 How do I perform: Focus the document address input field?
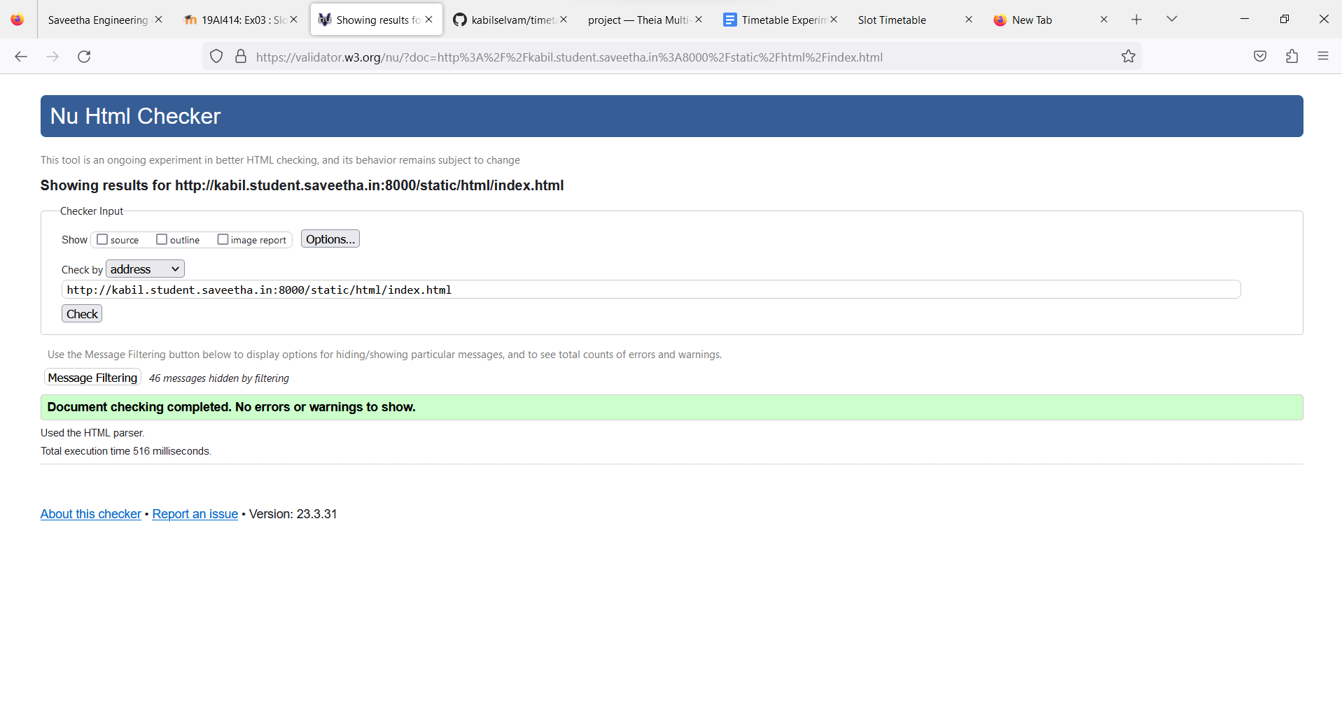pyautogui.click(x=651, y=290)
